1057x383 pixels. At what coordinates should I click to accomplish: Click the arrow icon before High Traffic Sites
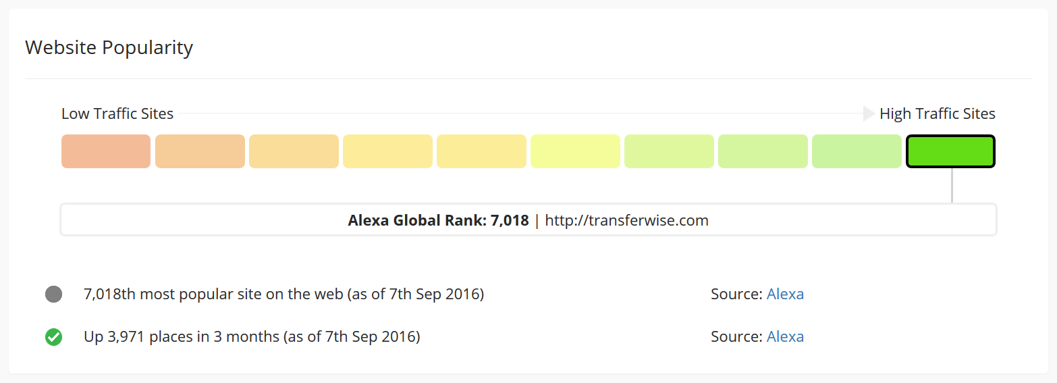pos(869,113)
